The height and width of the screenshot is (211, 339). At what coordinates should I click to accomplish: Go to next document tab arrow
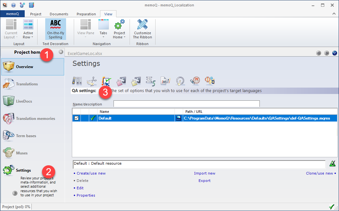(326, 53)
